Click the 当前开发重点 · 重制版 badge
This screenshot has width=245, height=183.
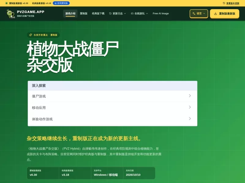point(43,35)
